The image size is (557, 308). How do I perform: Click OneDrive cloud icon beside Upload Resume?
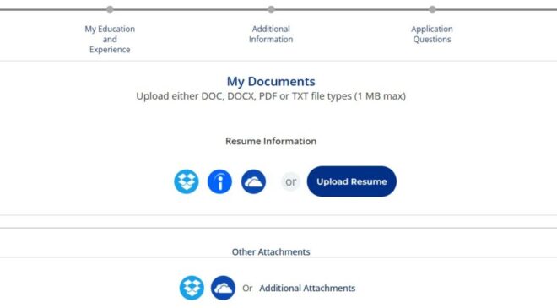coord(253,181)
